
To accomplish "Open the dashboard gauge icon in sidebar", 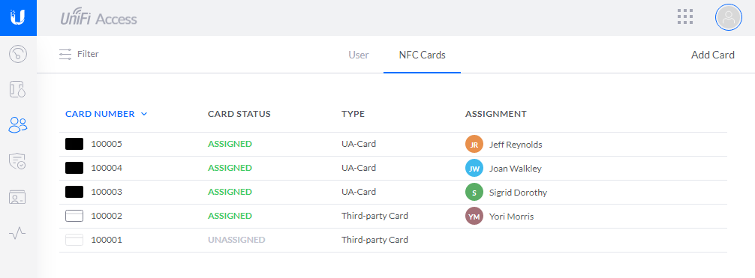I will point(18,53).
